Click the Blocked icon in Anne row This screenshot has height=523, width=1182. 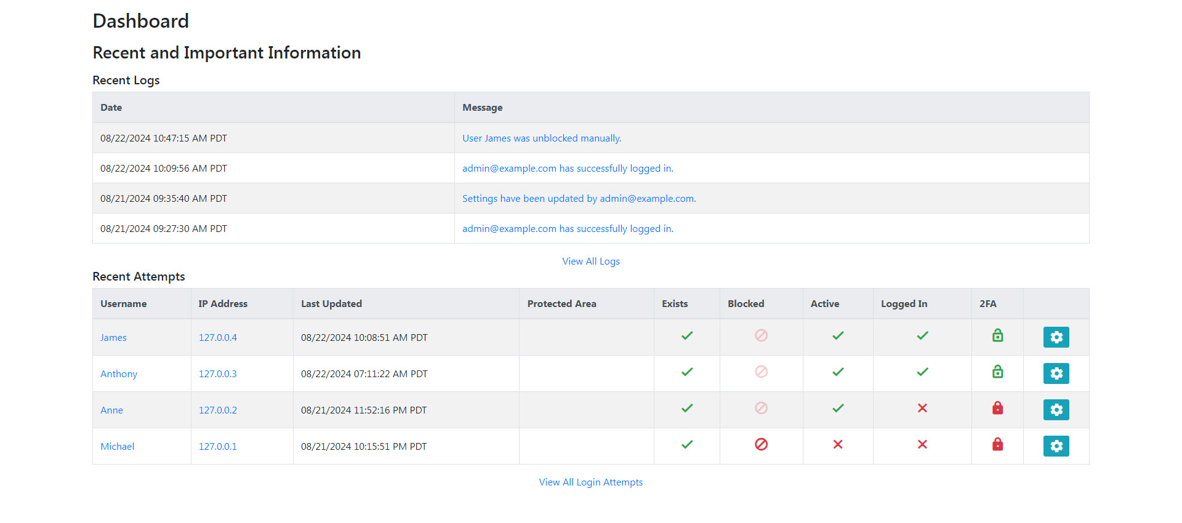coord(761,408)
